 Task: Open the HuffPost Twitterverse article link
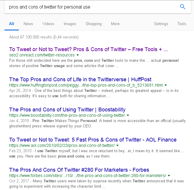point(80,79)
